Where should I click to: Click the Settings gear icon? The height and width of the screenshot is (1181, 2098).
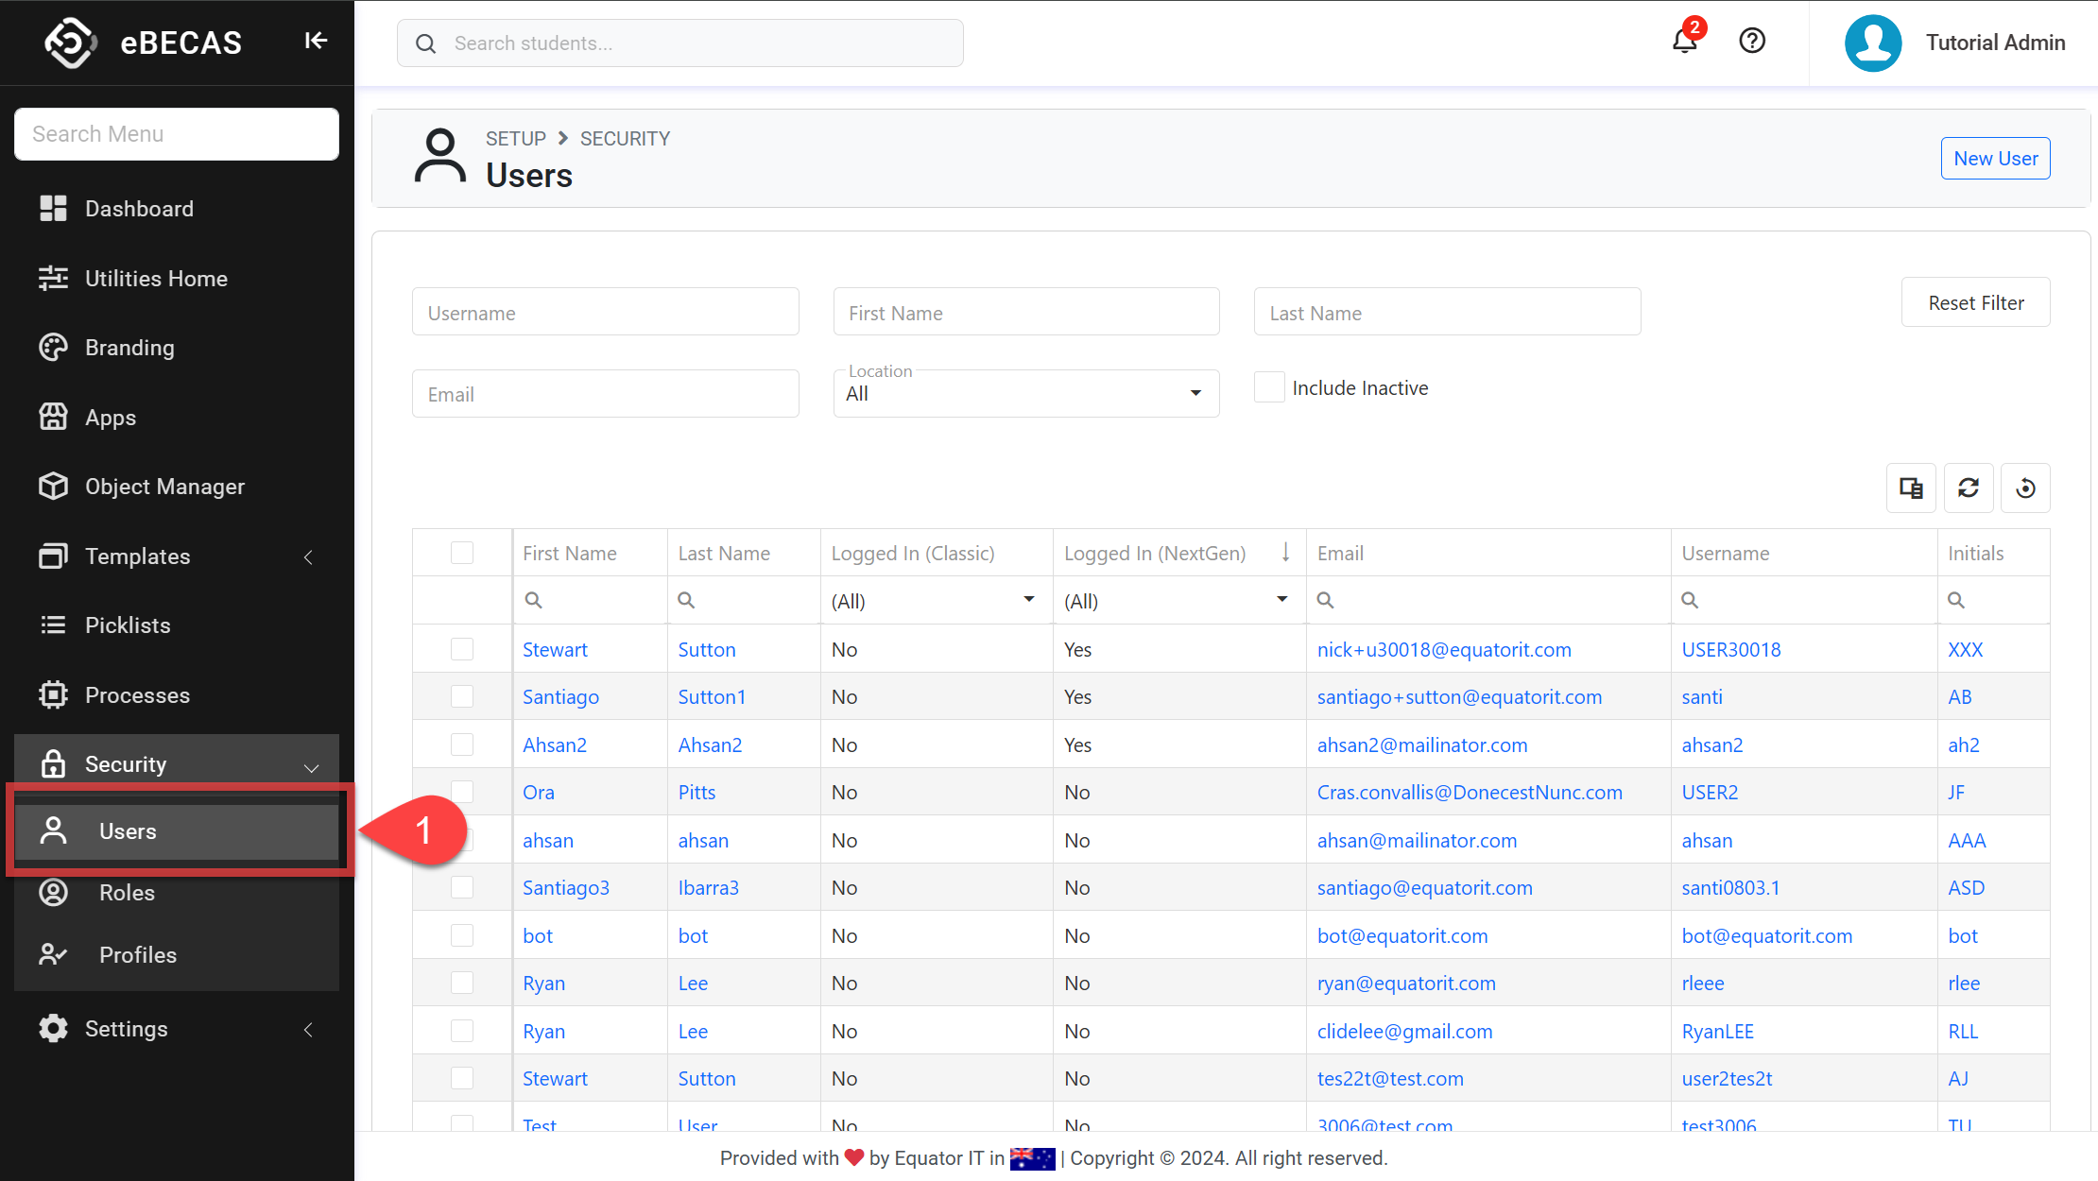click(x=53, y=1029)
